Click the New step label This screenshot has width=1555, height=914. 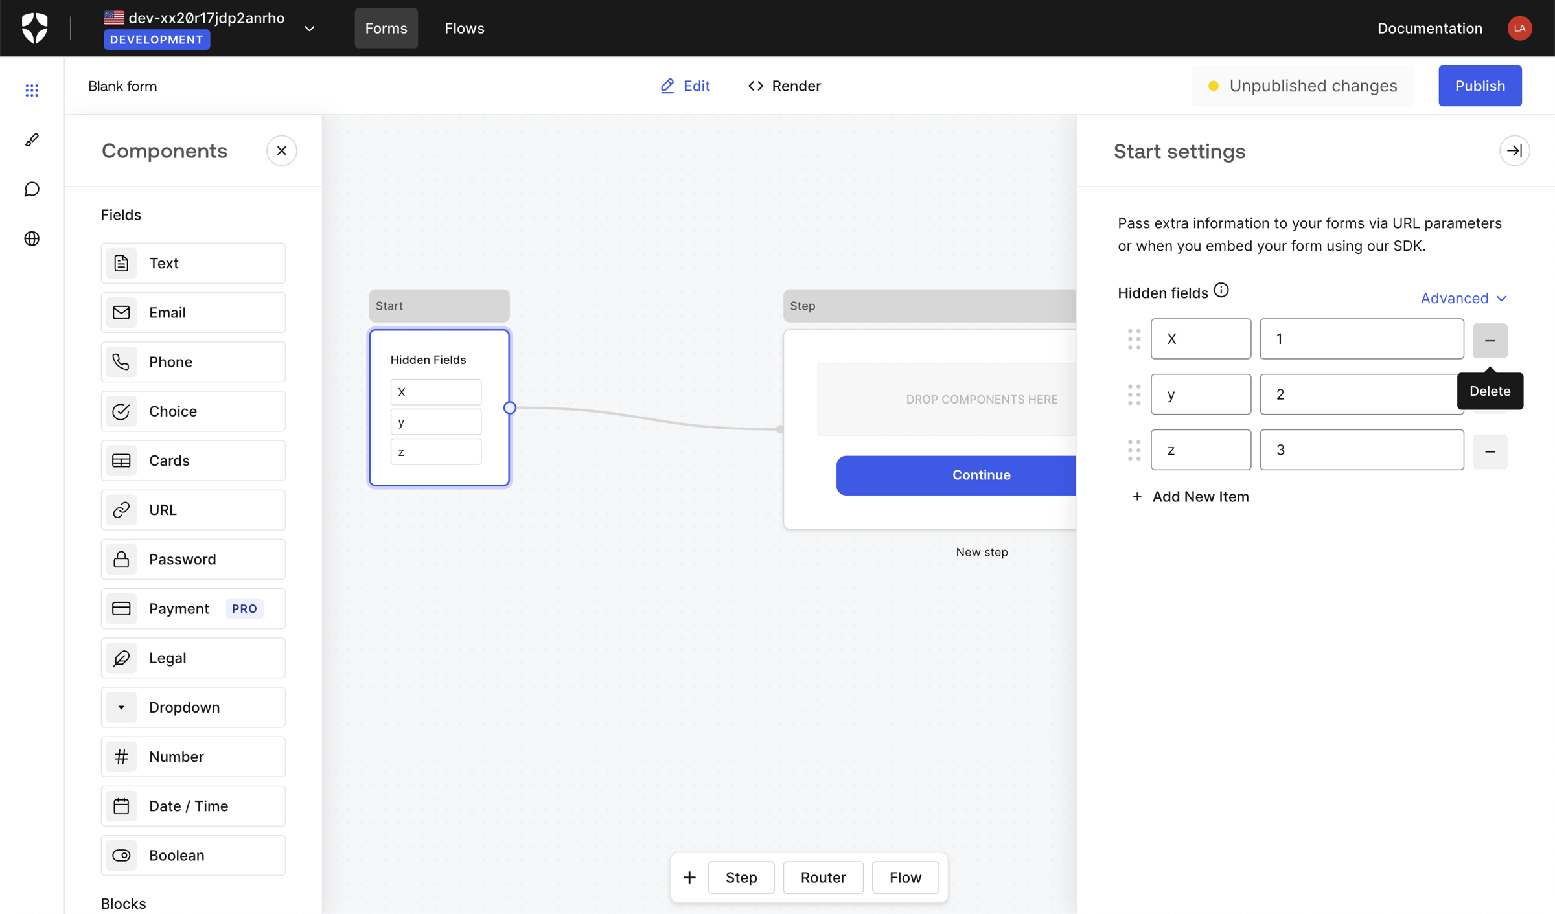(982, 552)
